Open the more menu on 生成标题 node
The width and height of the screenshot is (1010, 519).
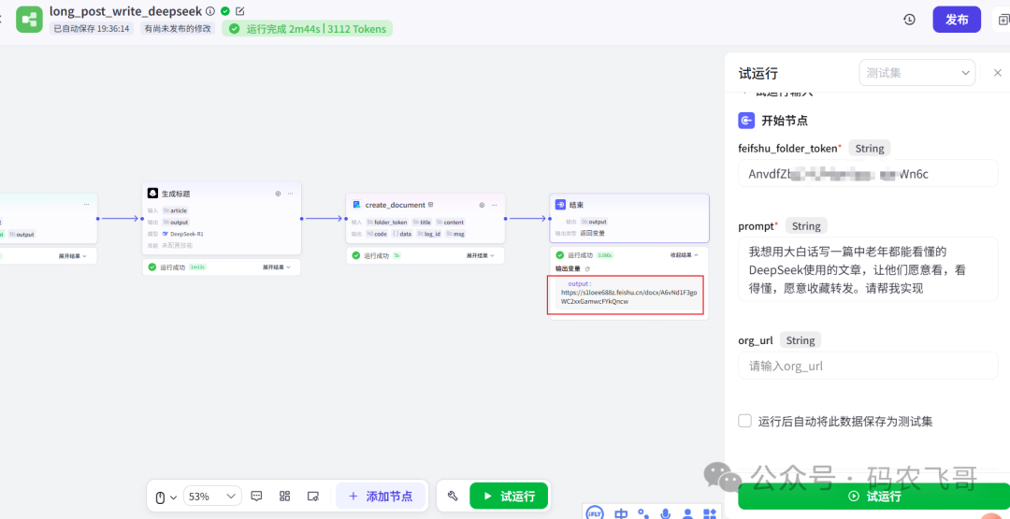click(x=291, y=194)
